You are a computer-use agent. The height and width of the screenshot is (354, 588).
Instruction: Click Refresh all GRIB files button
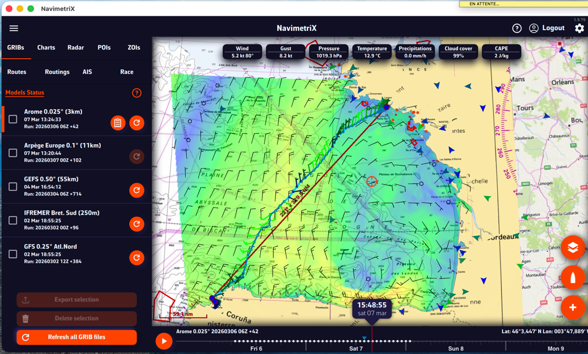click(77, 337)
